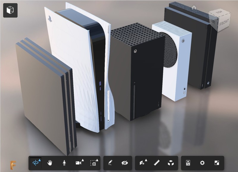Viewport: 238px width, 172px height.
Task: Open the Markup pencil tool
Action: tap(110, 163)
